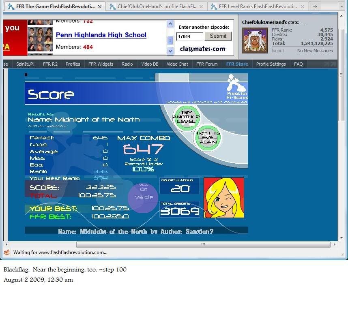The image size is (348, 312).
Task: Close the FFR The Game browser tab
Action: click(100, 6)
